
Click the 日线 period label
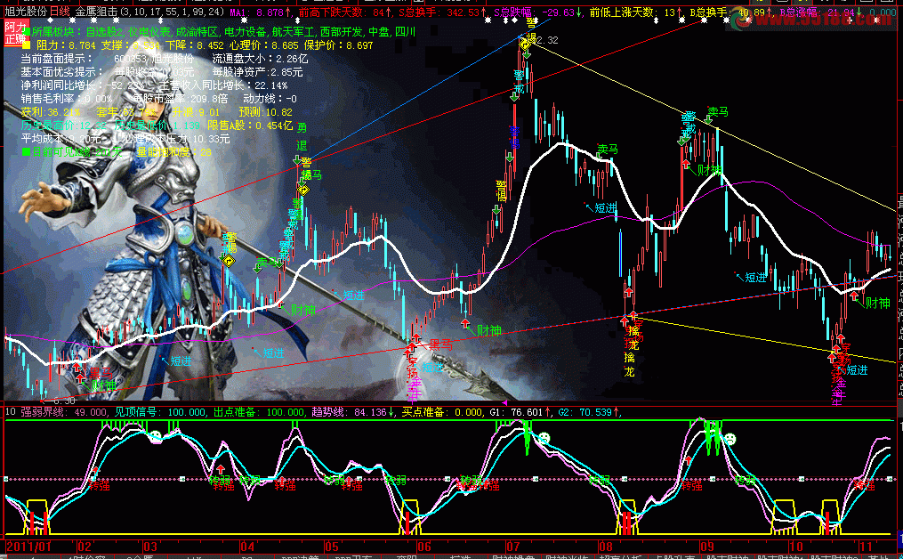click(x=60, y=12)
